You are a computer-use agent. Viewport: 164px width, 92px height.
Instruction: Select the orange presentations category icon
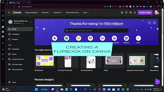(x=79, y=38)
